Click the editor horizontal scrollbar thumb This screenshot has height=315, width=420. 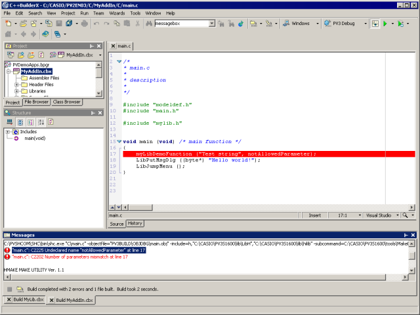(x=141, y=207)
